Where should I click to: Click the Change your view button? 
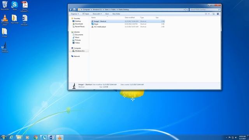(x=206, y=14)
